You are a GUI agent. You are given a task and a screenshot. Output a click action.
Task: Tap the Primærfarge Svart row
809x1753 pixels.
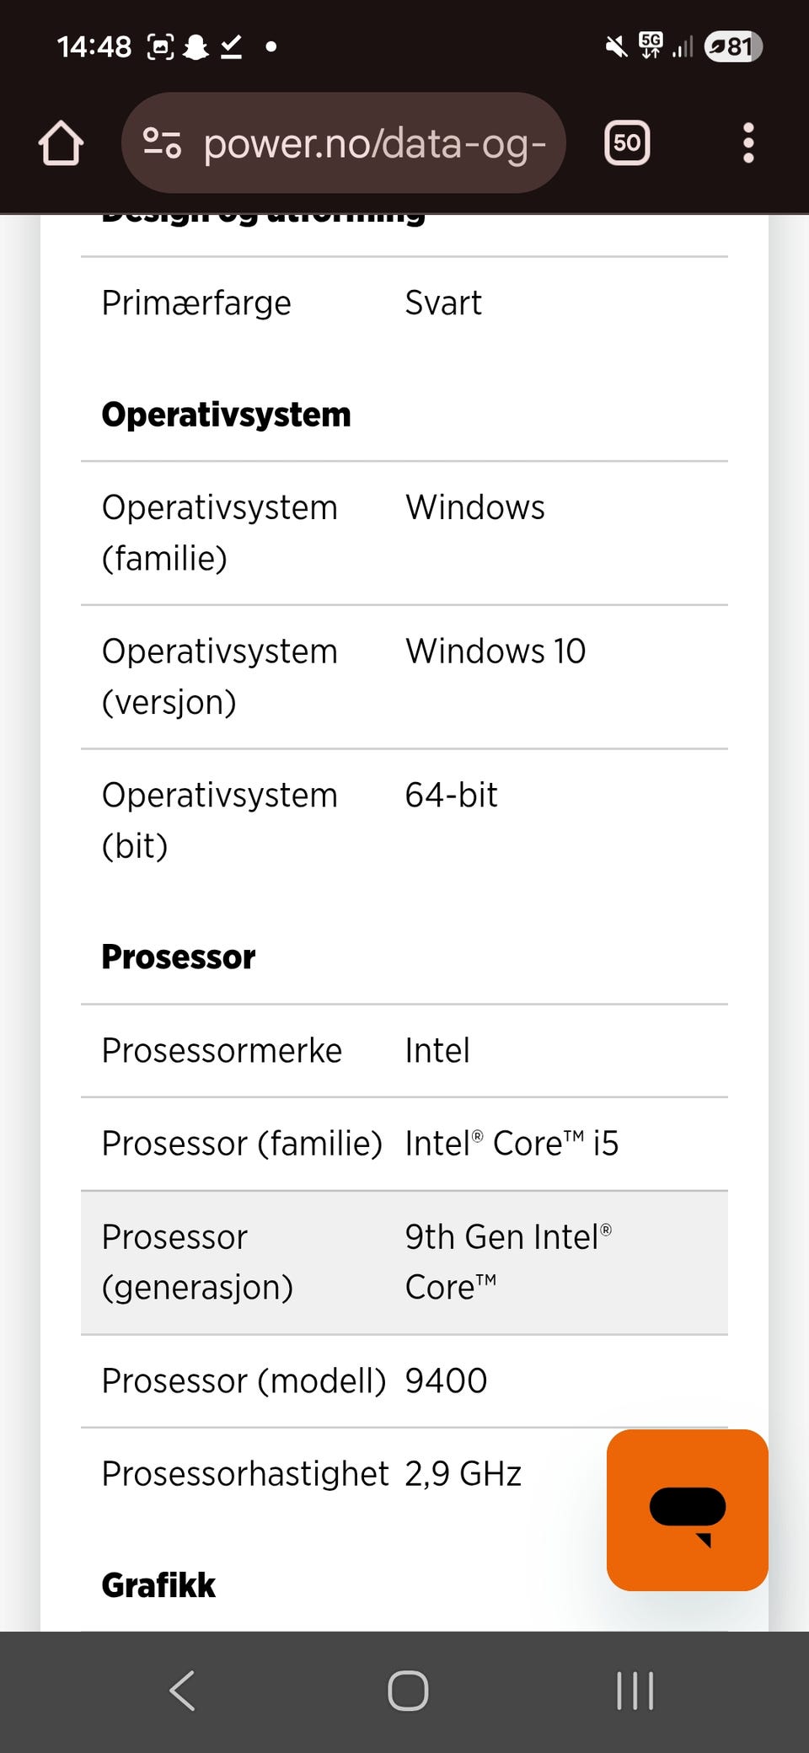tap(404, 303)
